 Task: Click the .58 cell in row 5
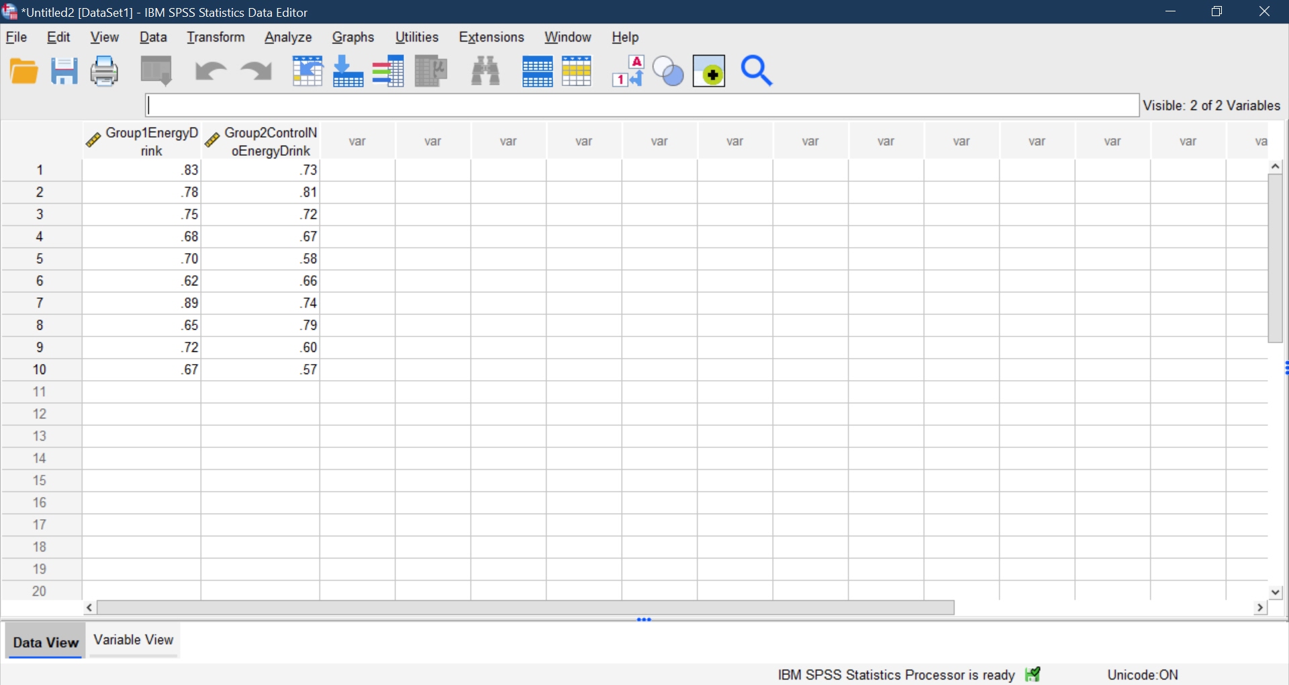[x=261, y=259]
